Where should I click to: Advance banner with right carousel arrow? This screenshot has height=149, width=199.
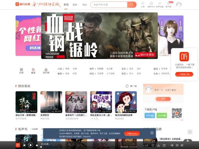[181, 36]
